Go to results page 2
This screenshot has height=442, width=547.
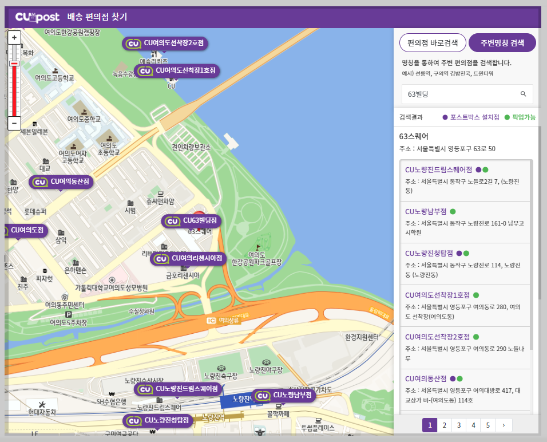click(445, 425)
